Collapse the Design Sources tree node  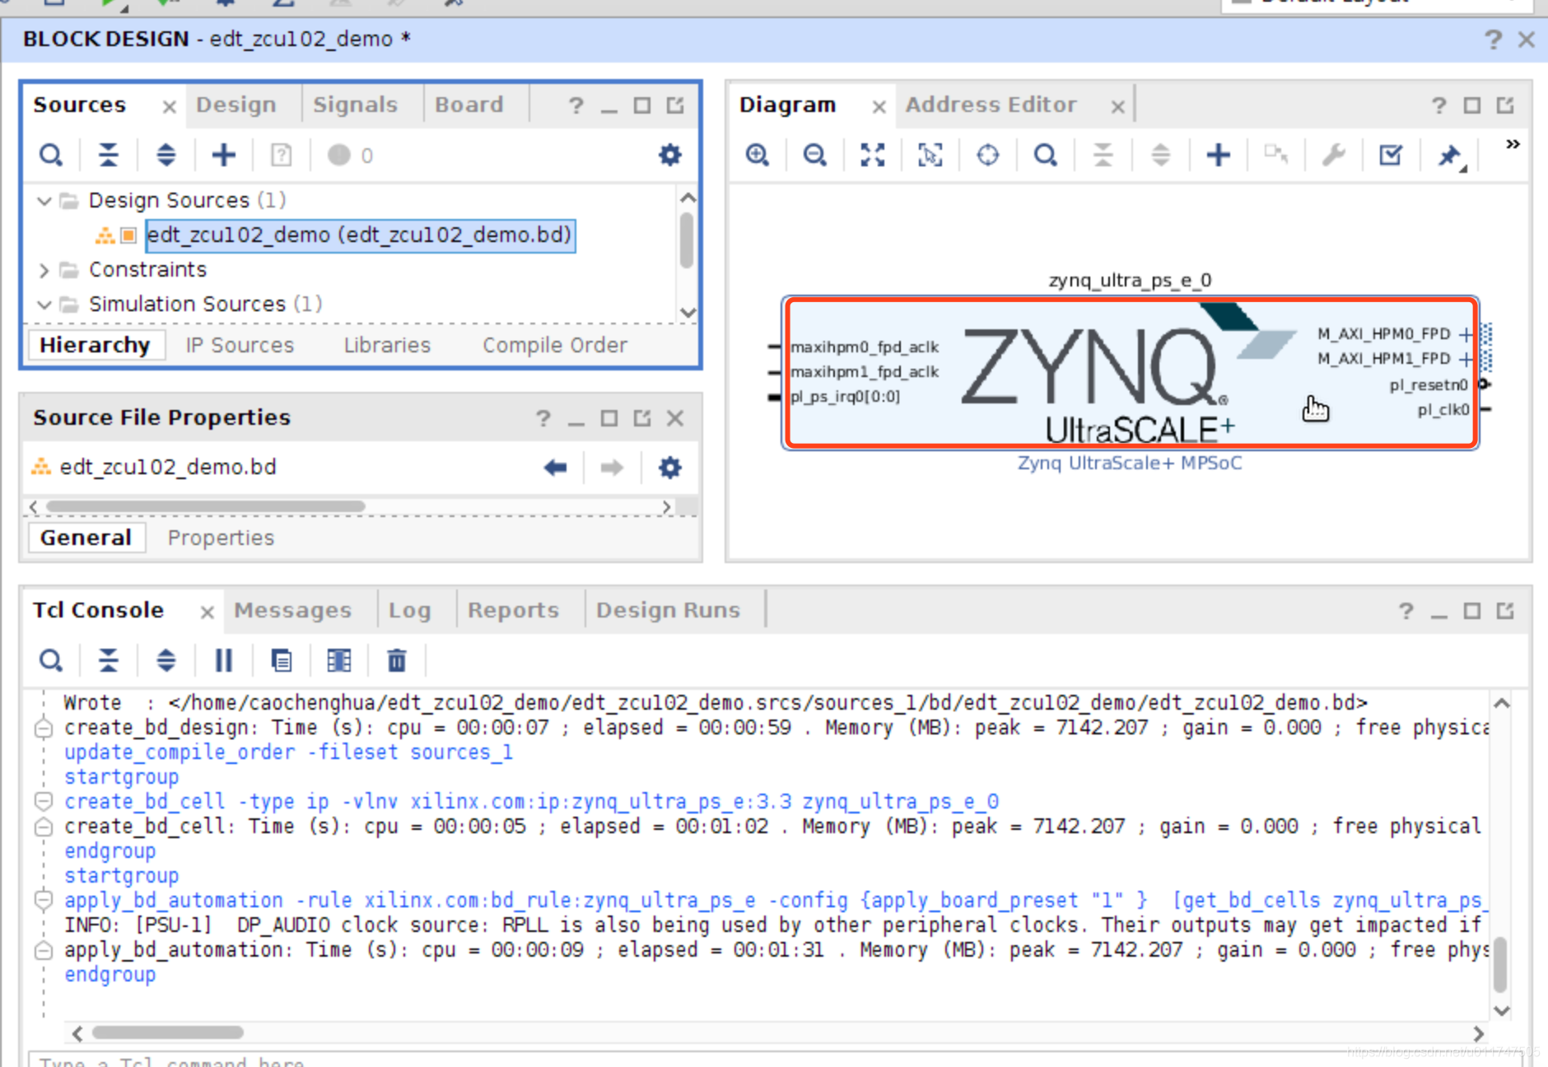coord(44,200)
